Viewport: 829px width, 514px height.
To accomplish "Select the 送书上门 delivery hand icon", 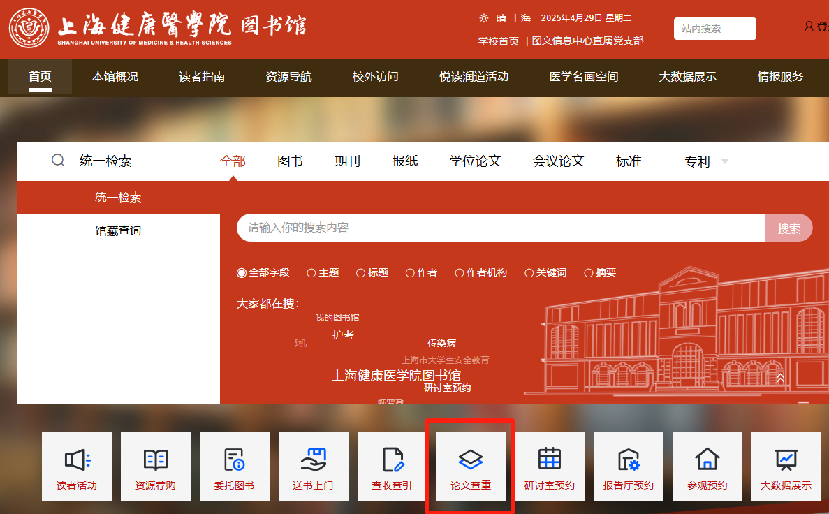I will click(314, 460).
